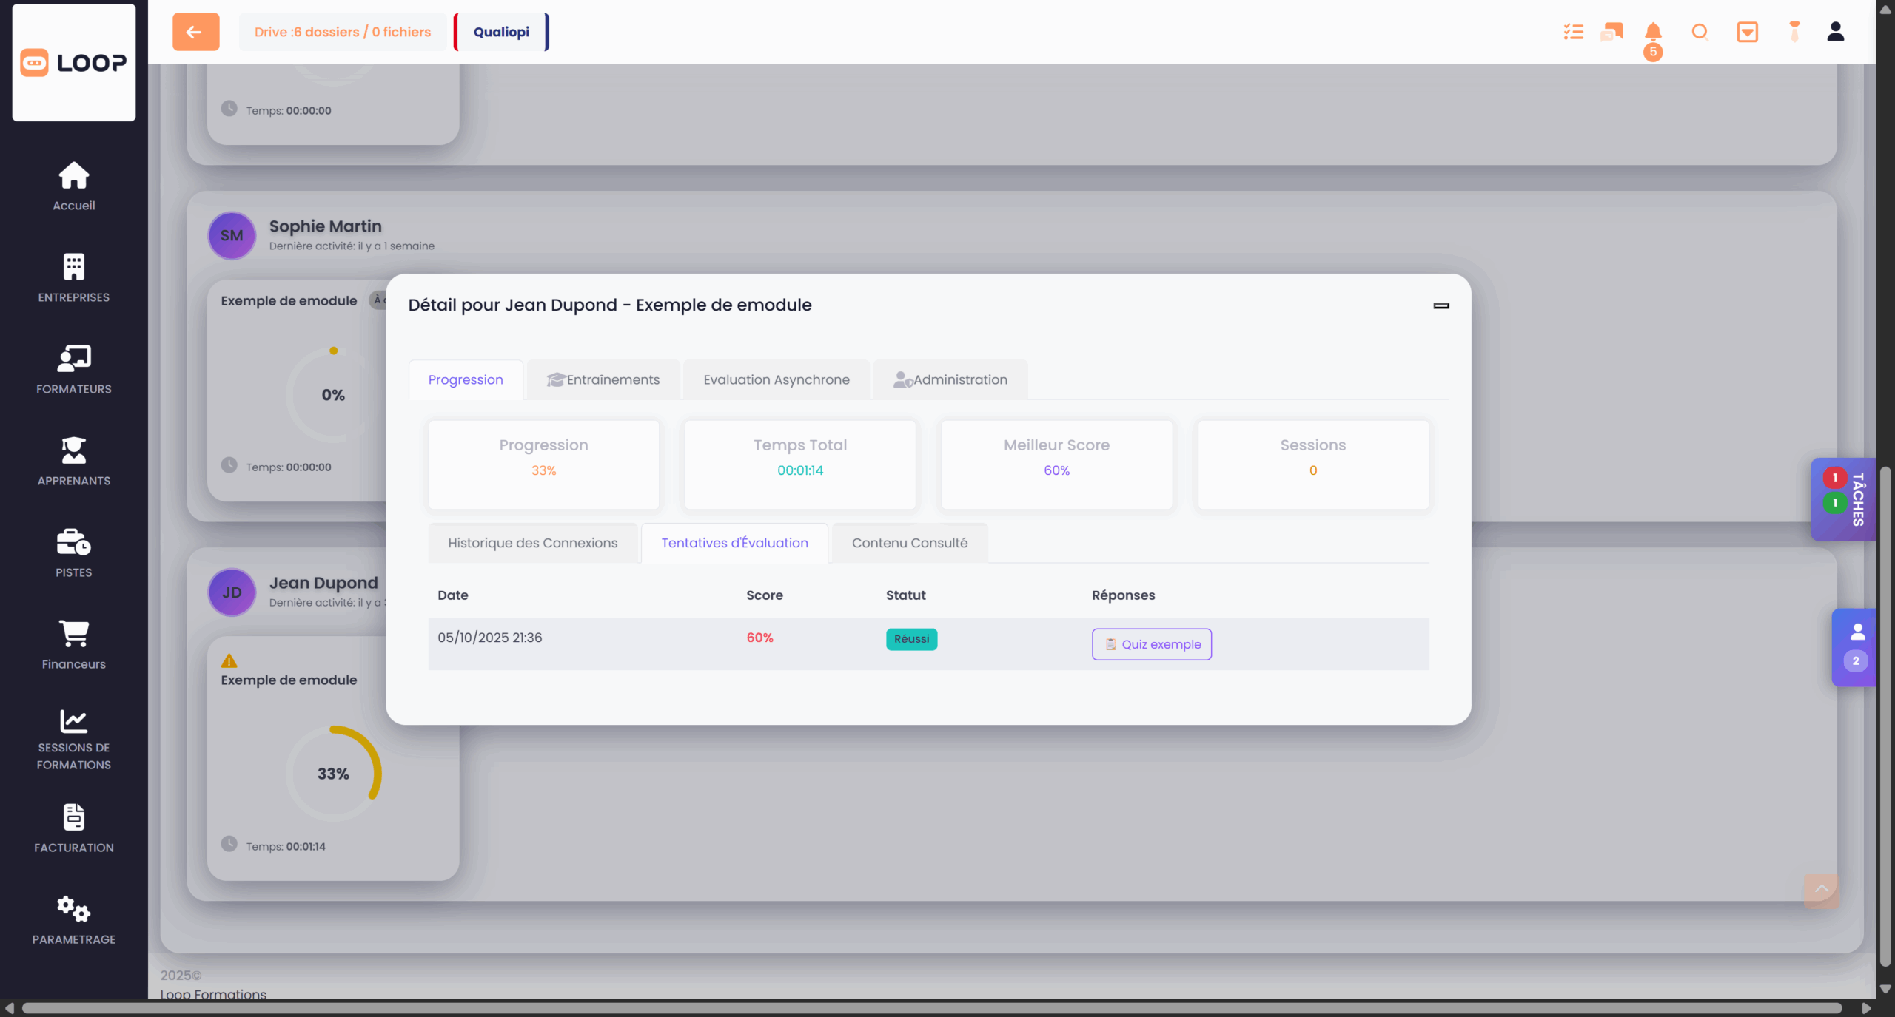
Task: Click the user profile icon
Action: pos(1835,32)
